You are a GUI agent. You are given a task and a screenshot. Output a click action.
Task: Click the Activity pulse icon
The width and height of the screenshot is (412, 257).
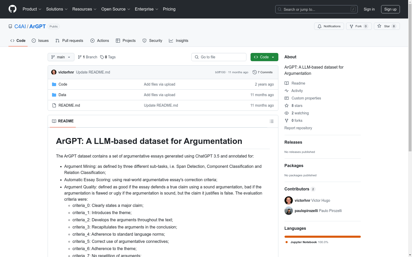(x=287, y=91)
